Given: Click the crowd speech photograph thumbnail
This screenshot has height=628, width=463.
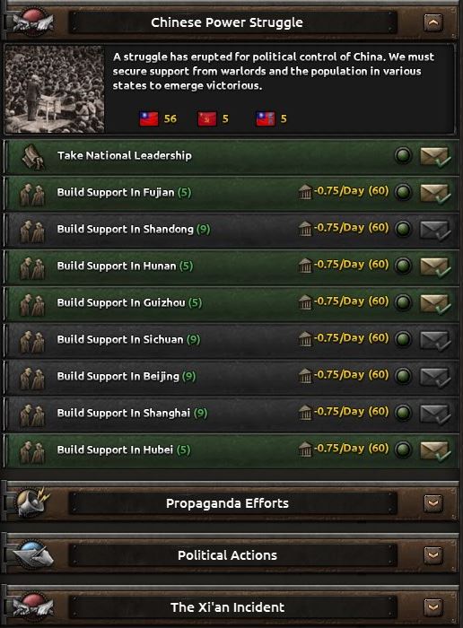Looking at the screenshot, I should [55, 89].
